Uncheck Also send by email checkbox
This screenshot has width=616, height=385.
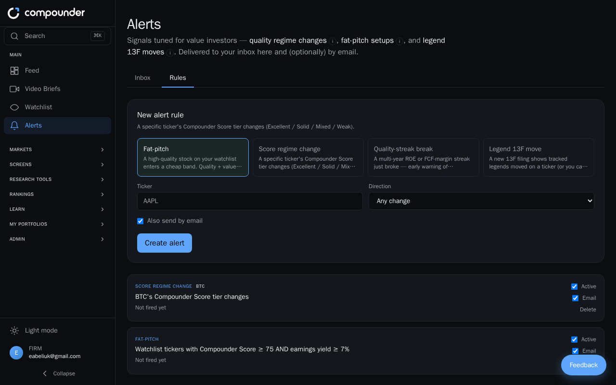(141, 221)
